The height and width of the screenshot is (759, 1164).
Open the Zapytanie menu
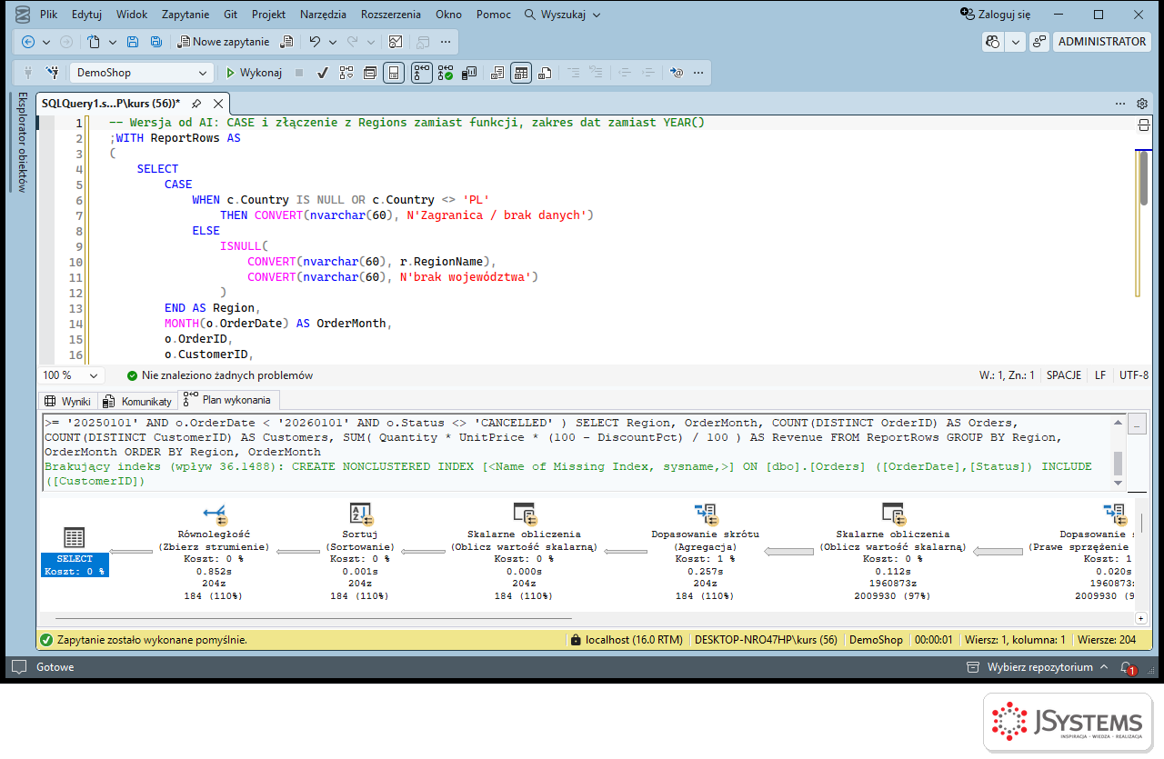click(186, 15)
